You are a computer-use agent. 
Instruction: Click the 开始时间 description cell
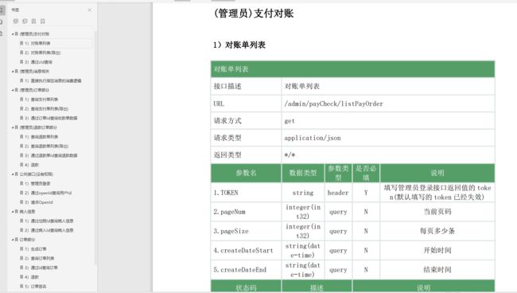[x=437, y=251]
